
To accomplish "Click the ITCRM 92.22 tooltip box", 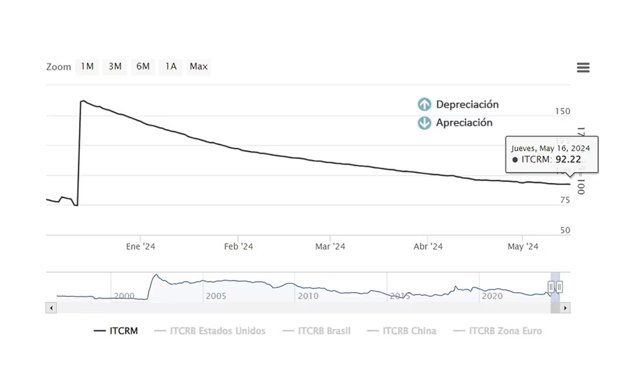I will point(552,154).
